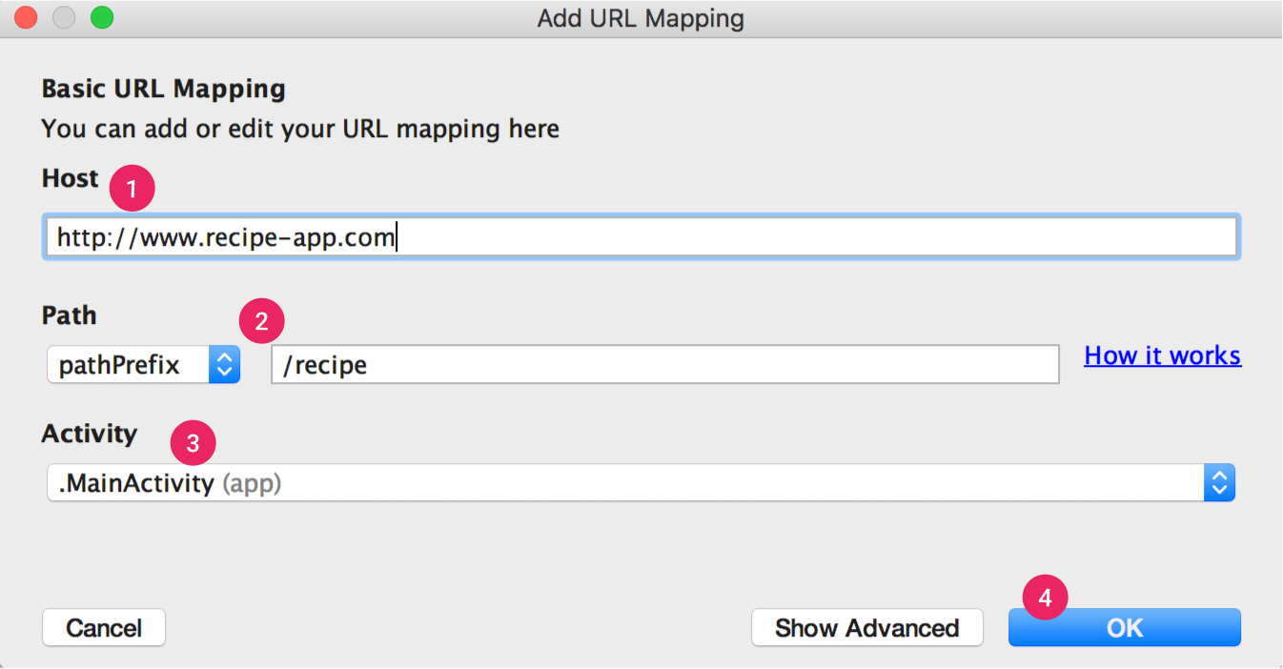Click the numbered badge 3 near Activity
The height and width of the screenshot is (669, 1283).
point(192,442)
